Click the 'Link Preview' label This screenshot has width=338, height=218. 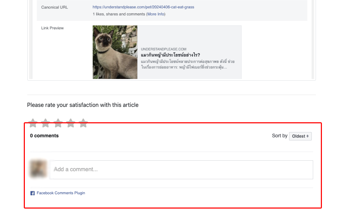[x=52, y=28]
